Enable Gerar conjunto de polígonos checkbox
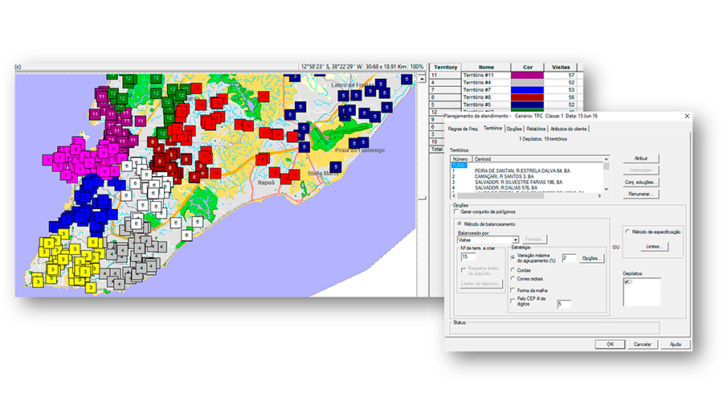 (455, 213)
